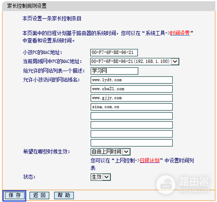Select the sixth empty domain field
Screen dimensions: 217x202
pyautogui.click(x=132, y=125)
